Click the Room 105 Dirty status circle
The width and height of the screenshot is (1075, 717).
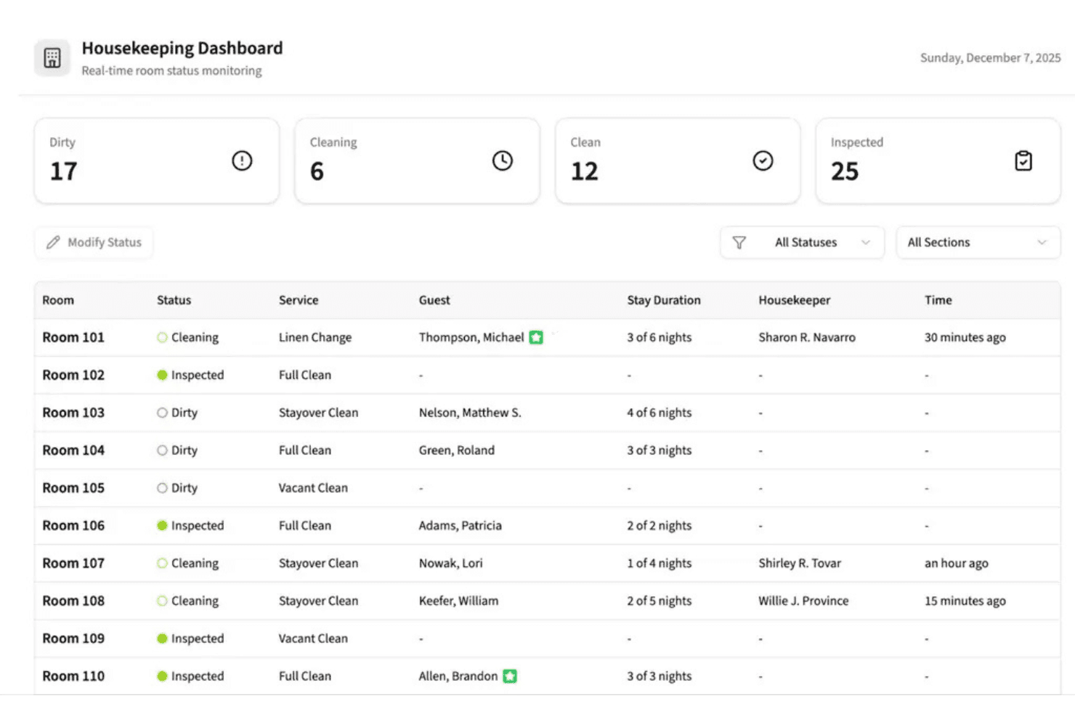(x=162, y=488)
